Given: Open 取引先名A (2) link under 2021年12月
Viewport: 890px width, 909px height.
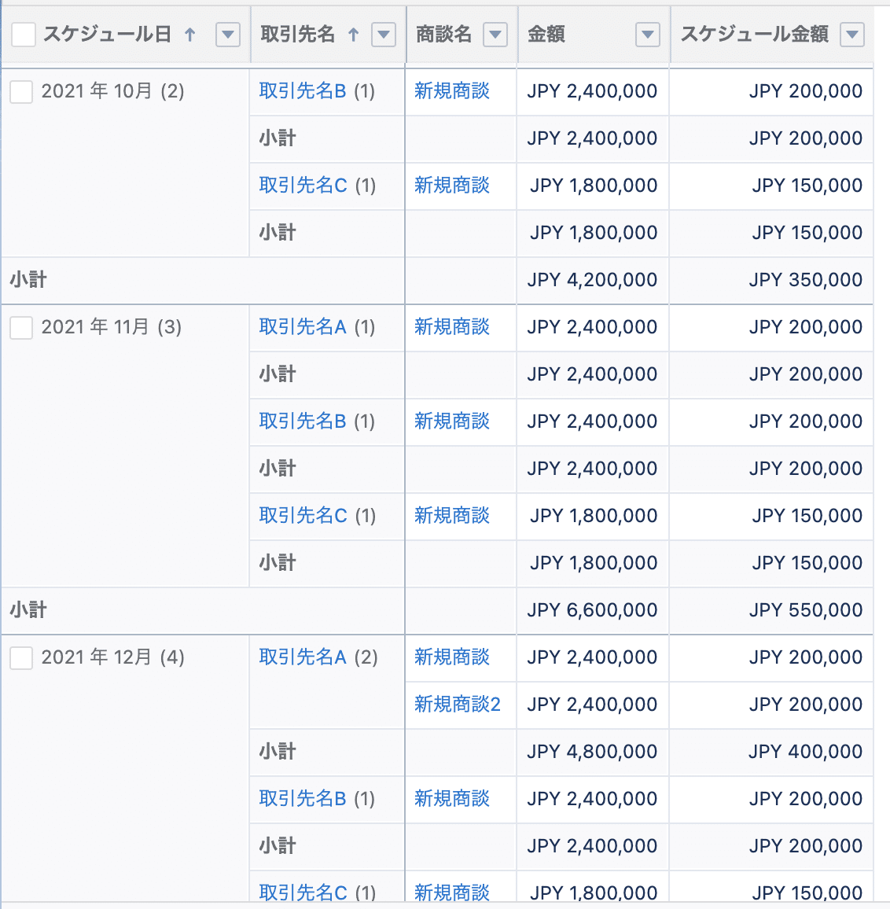Looking at the screenshot, I should coord(303,657).
